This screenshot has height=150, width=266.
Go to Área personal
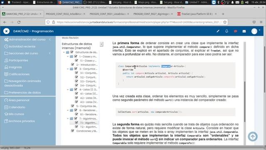pyautogui.click(x=19, y=100)
